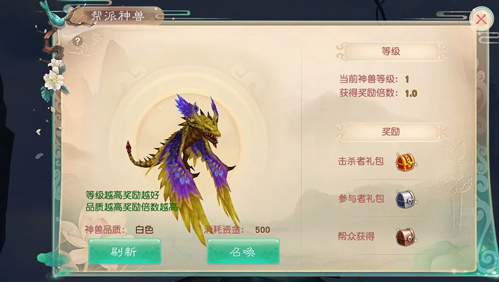
Task: Click the 召唤 summon button
Action: pos(243,251)
